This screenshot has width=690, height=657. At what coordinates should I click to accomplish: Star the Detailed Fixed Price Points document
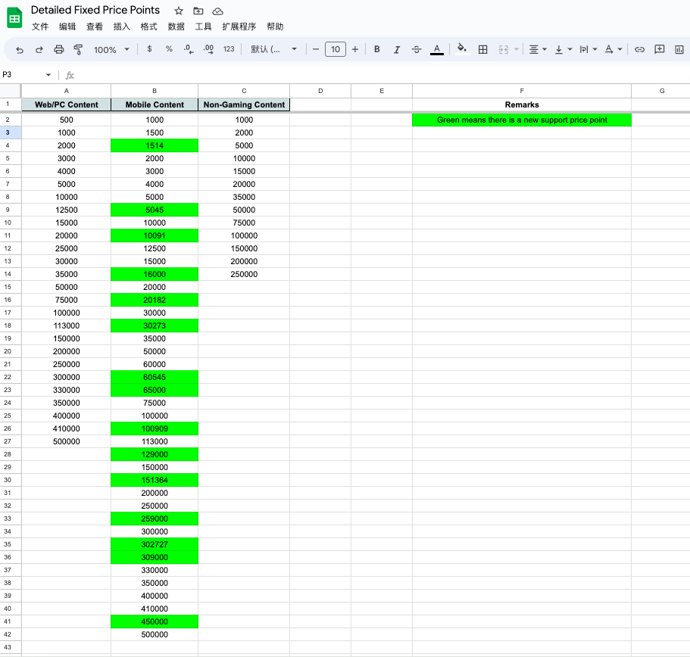178,11
